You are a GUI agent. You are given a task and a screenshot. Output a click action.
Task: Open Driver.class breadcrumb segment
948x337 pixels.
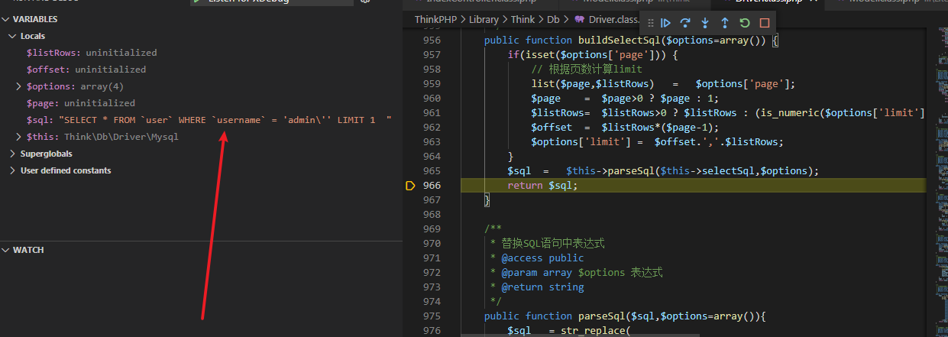(616, 19)
